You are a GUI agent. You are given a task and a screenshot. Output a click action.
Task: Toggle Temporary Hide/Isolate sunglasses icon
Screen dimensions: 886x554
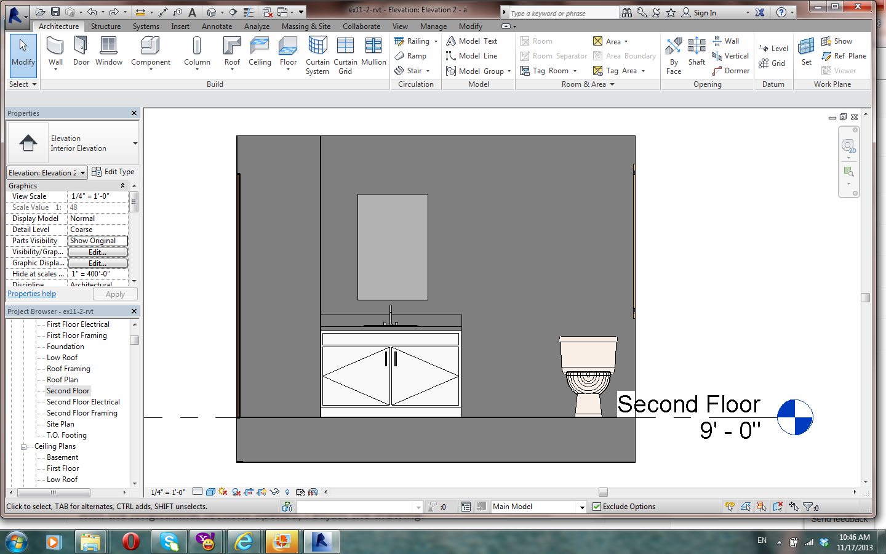coord(274,492)
